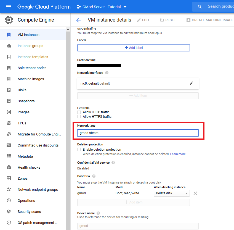The image size is (234, 230).
Task: Click the Health checks icon
Action: pos(9,167)
